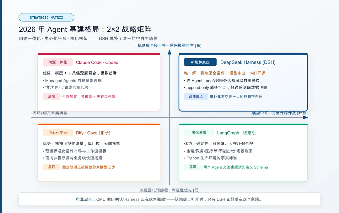Click the '闭源一体化' red tag
The height and width of the screenshot is (213, 339).
58,62
